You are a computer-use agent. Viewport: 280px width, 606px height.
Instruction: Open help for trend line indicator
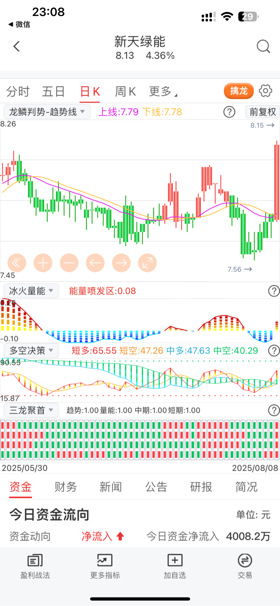[229, 112]
